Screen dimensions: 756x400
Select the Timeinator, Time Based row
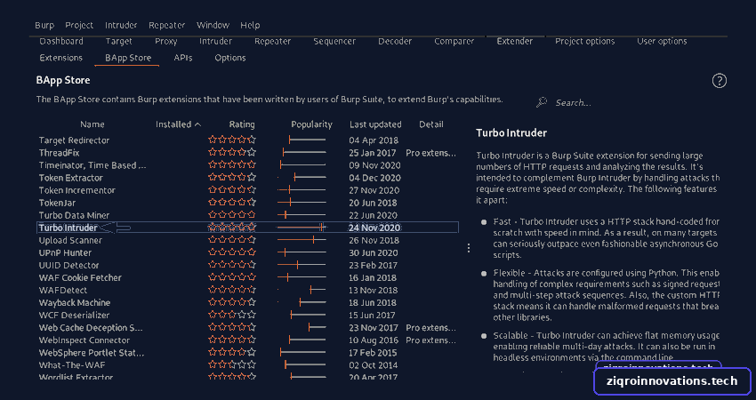point(247,165)
